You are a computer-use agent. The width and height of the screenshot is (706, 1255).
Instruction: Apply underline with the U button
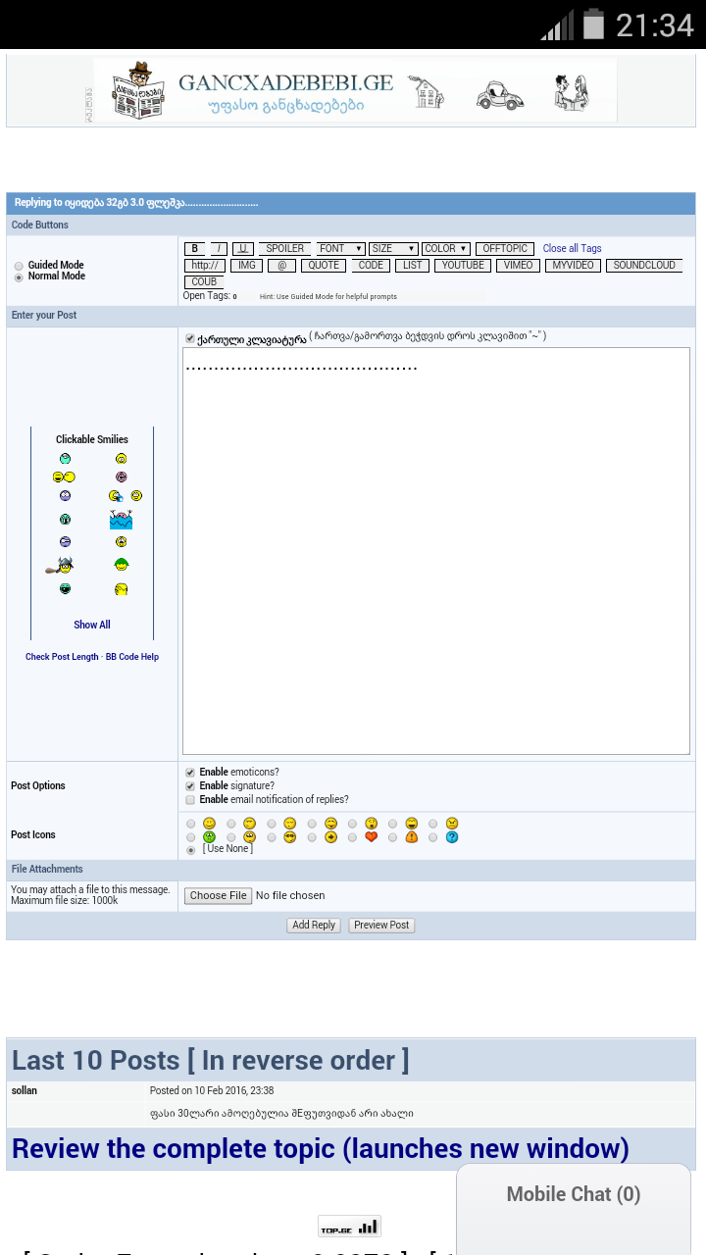243,249
